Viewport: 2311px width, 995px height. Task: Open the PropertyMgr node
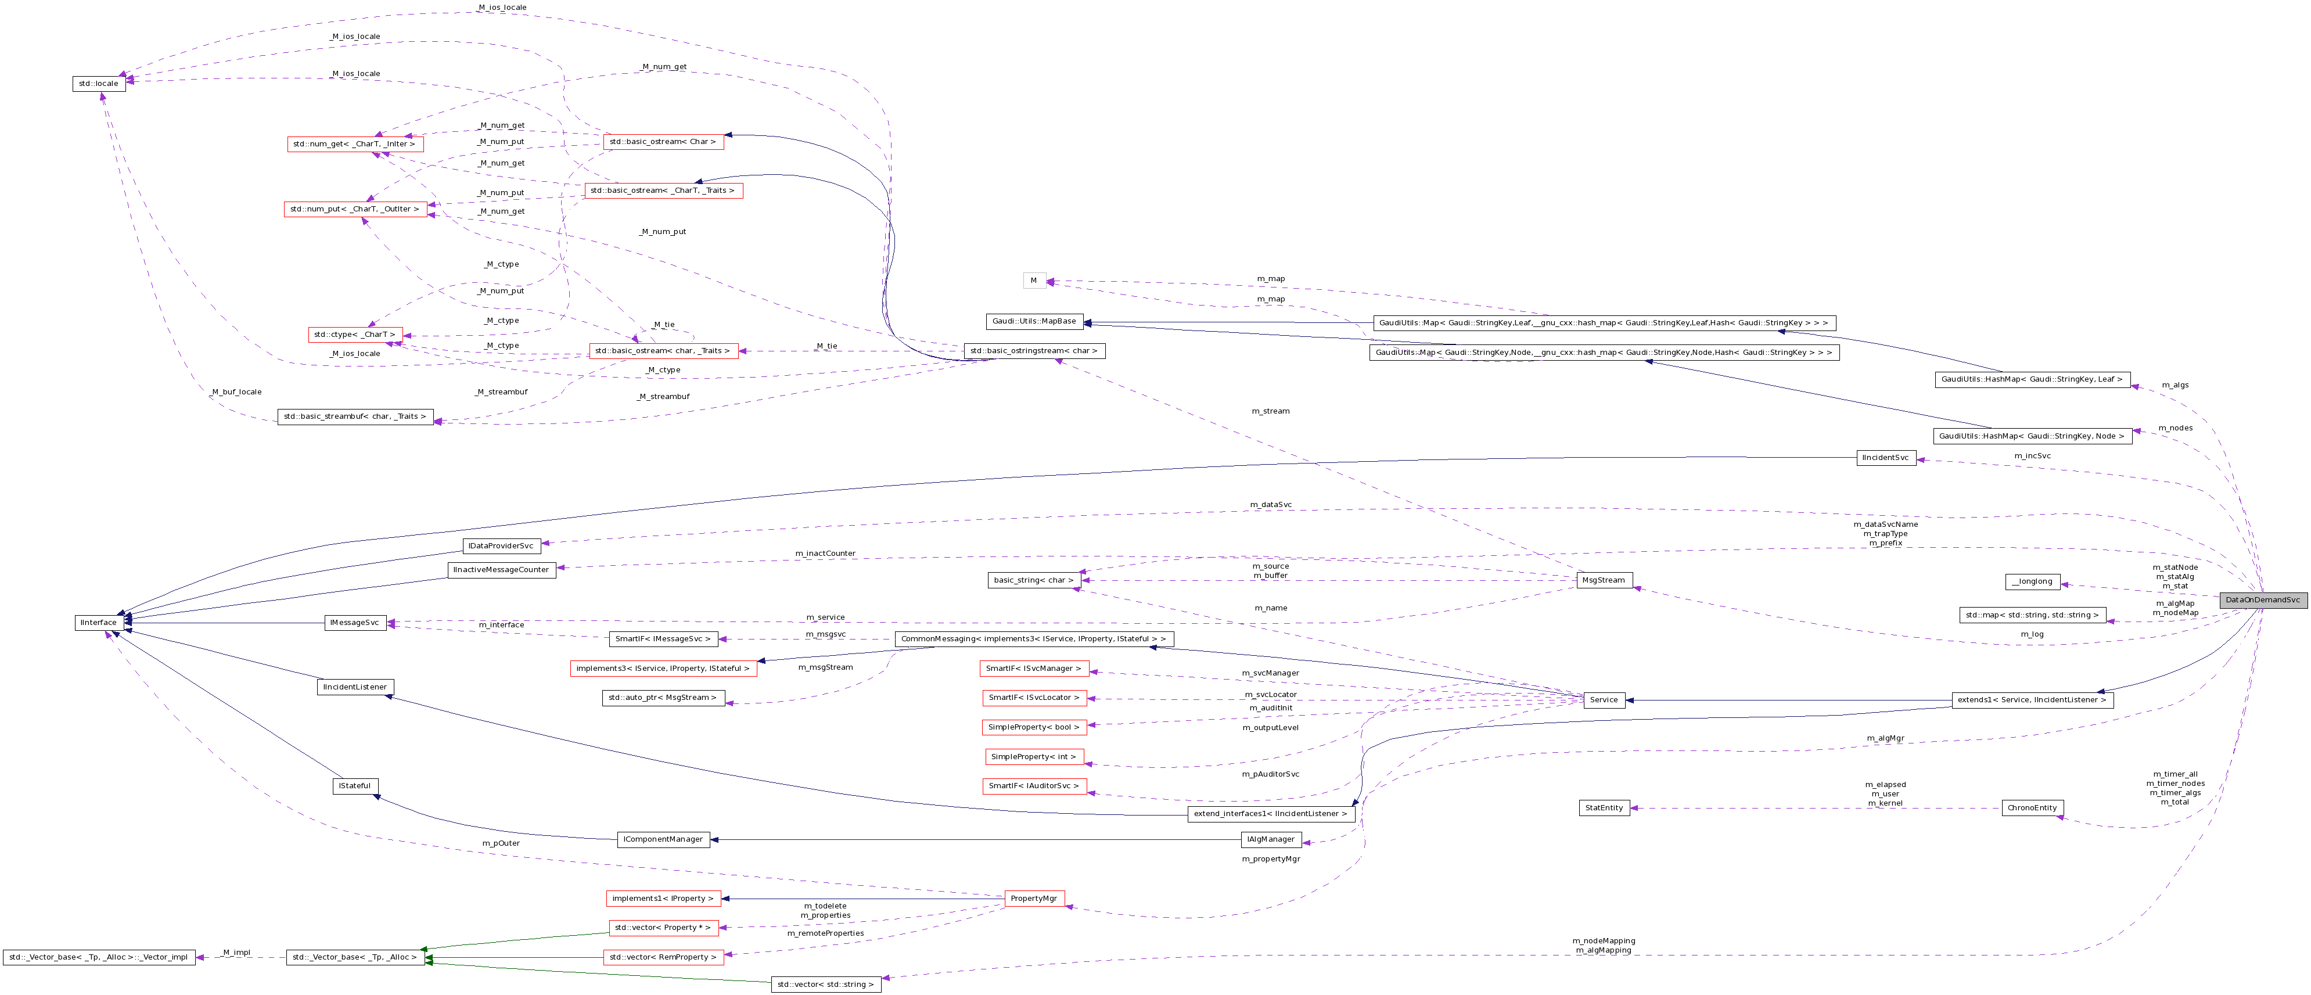click(1033, 898)
